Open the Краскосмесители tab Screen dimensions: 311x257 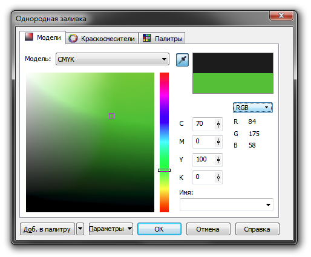(102, 38)
